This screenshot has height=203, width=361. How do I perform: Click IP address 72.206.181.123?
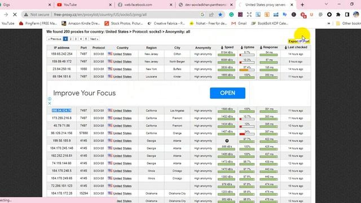[61, 186]
